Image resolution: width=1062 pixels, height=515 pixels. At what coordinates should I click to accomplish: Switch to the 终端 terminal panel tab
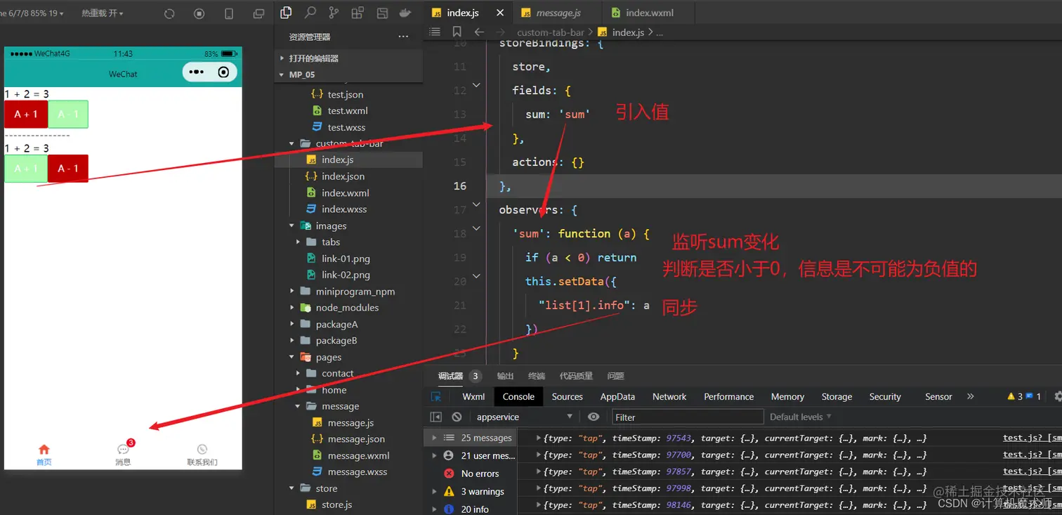tap(537, 376)
